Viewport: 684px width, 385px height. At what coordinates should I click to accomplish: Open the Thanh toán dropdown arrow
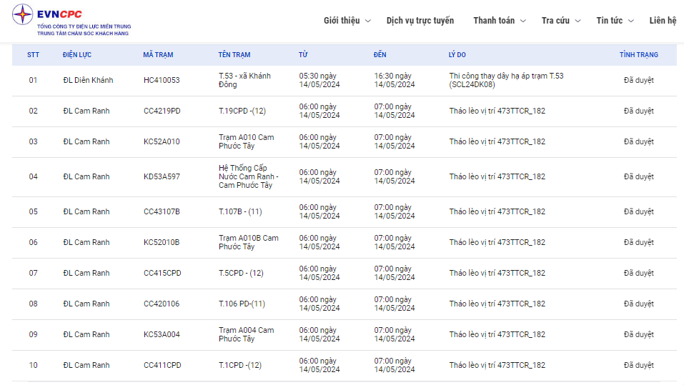pos(523,21)
